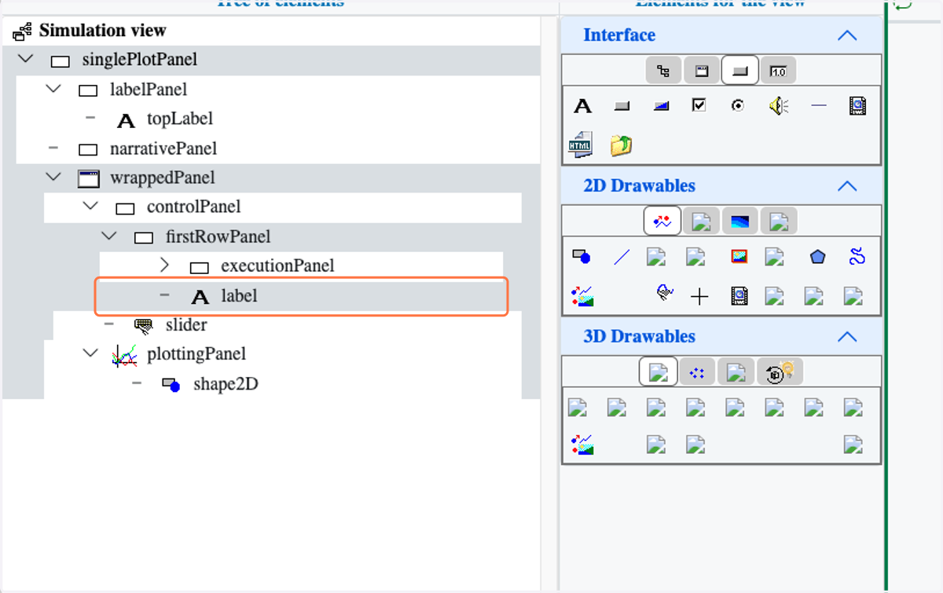The height and width of the screenshot is (593, 943).
Task: Pick the horizontal Separator line element
Action: [819, 105]
